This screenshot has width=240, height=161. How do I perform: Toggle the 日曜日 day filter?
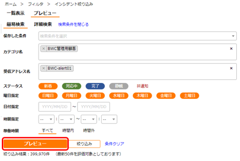48,96
